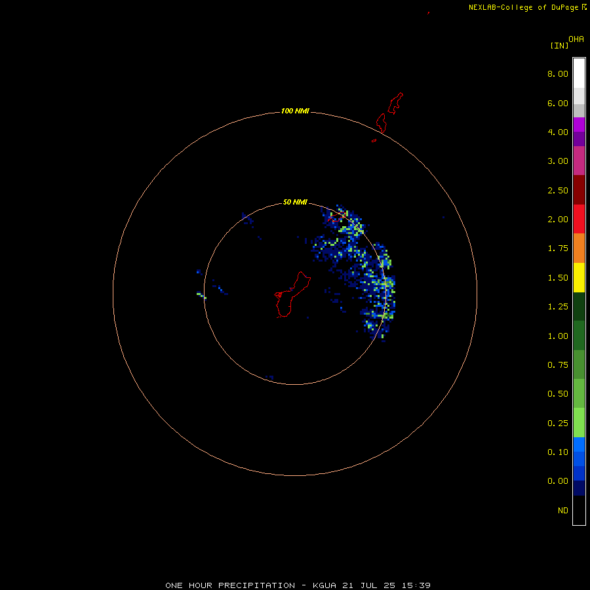Pick the darkest green legend swatch
Screen dimensions: 590x590
pyautogui.click(x=579, y=306)
